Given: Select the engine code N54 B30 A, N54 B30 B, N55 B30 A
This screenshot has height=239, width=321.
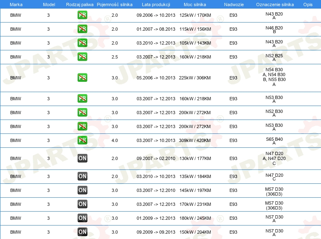Looking at the screenshot, I should pos(274,77).
